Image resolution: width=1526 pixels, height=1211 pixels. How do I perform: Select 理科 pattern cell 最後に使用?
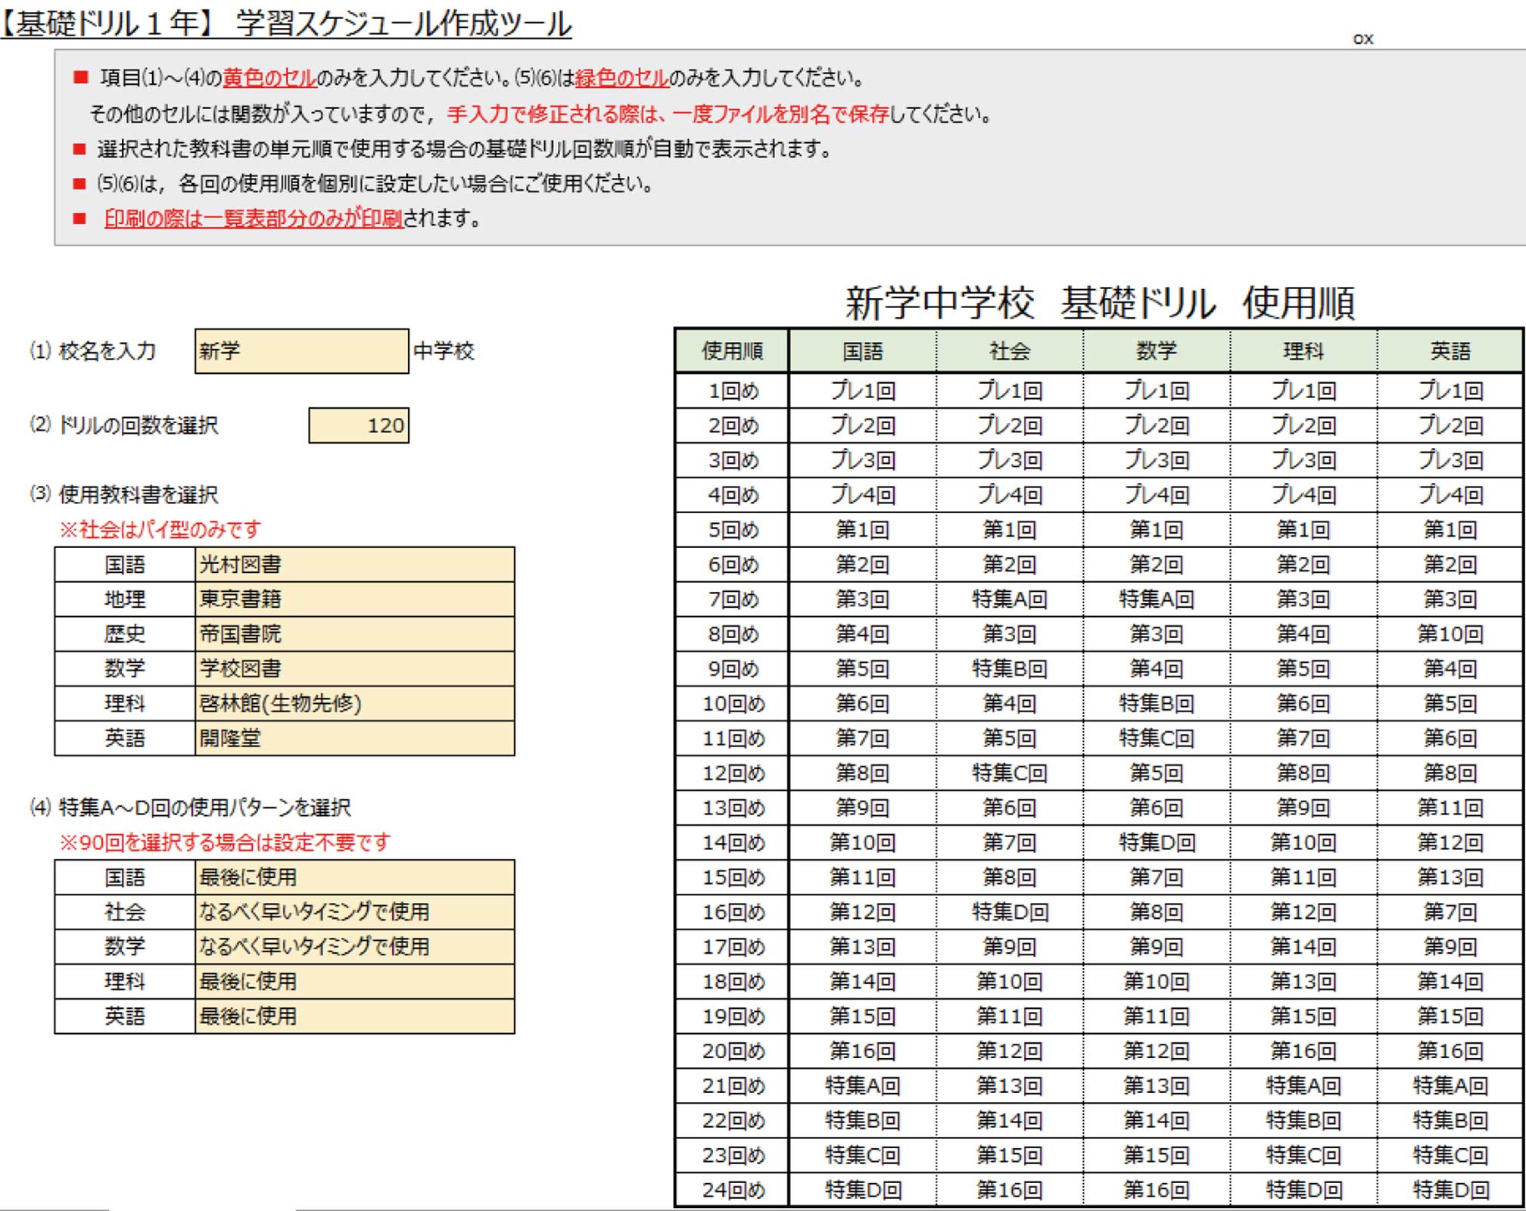(354, 982)
